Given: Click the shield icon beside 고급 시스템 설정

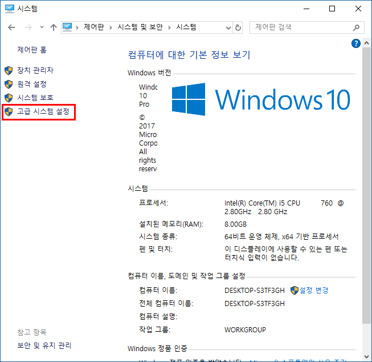Looking at the screenshot, I should [9, 111].
